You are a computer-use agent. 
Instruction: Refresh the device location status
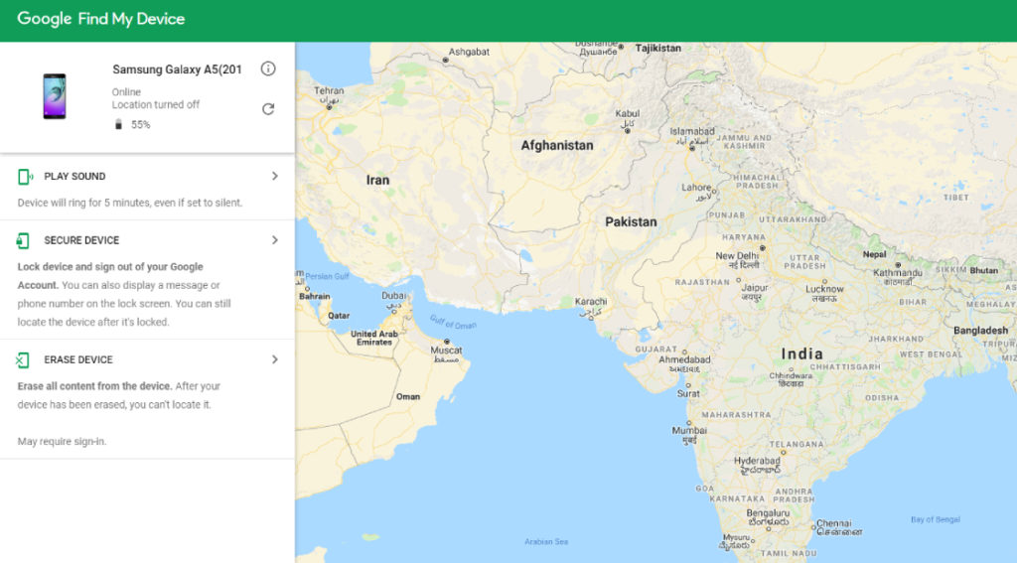click(x=268, y=109)
